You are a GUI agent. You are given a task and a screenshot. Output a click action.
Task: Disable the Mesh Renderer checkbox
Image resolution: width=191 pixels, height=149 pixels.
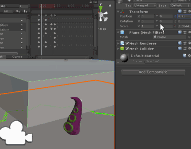(127, 43)
